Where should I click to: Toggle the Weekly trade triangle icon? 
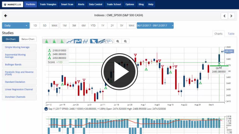55,41
